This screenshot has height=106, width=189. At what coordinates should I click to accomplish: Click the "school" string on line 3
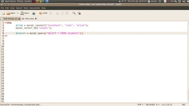coord(44,28)
